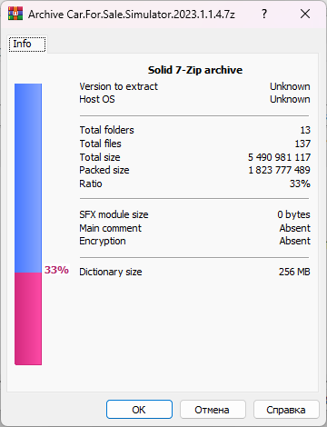Click the pink packed portion of bar

(28, 319)
